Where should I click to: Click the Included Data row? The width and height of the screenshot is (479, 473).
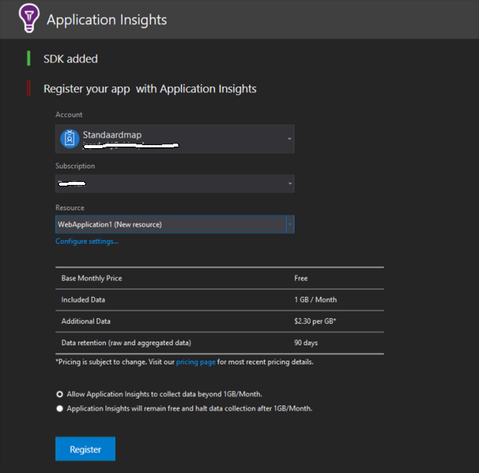219,300
